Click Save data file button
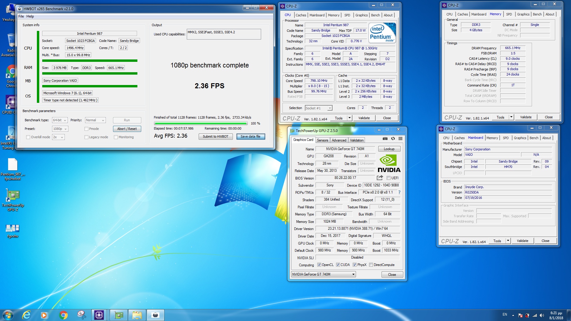The width and height of the screenshot is (571, 321). 250,136
